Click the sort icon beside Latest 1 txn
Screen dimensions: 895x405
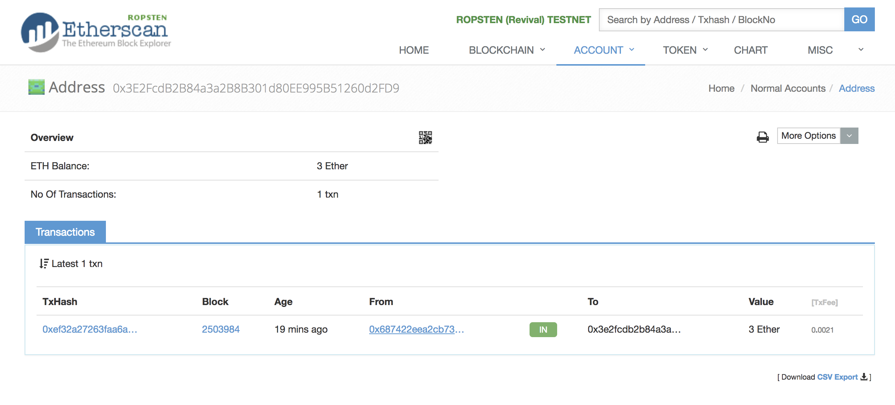pos(44,264)
